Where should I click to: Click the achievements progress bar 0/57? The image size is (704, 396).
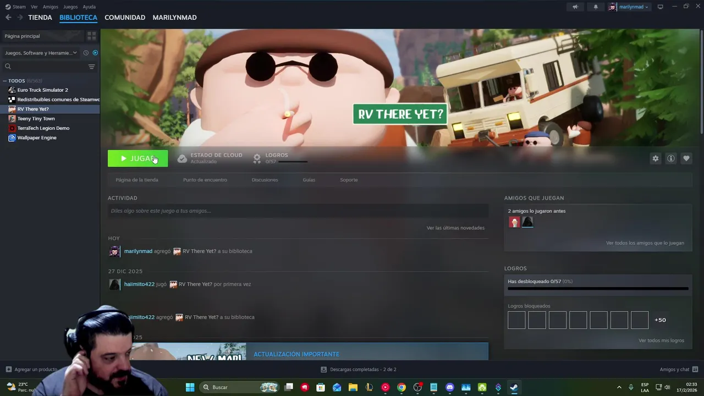click(x=598, y=288)
